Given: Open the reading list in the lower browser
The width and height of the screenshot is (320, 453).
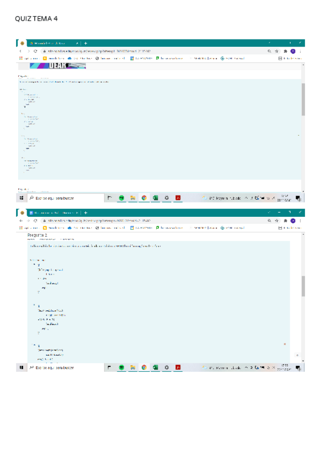Looking at the screenshot, I should 290,228.
